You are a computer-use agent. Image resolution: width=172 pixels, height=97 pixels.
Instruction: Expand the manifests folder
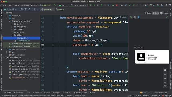point(7,16)
